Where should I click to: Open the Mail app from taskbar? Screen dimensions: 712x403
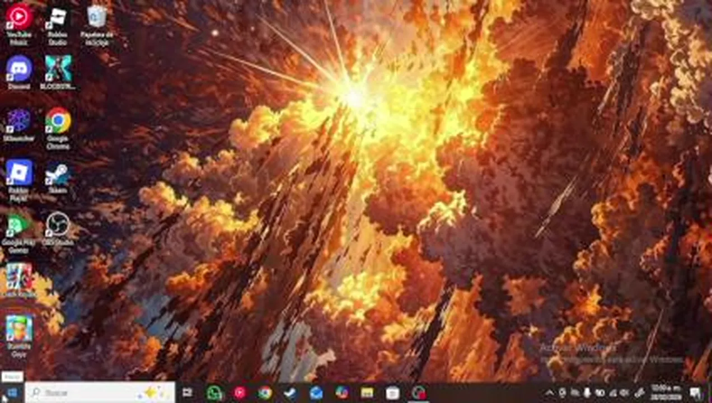(316, 393)
